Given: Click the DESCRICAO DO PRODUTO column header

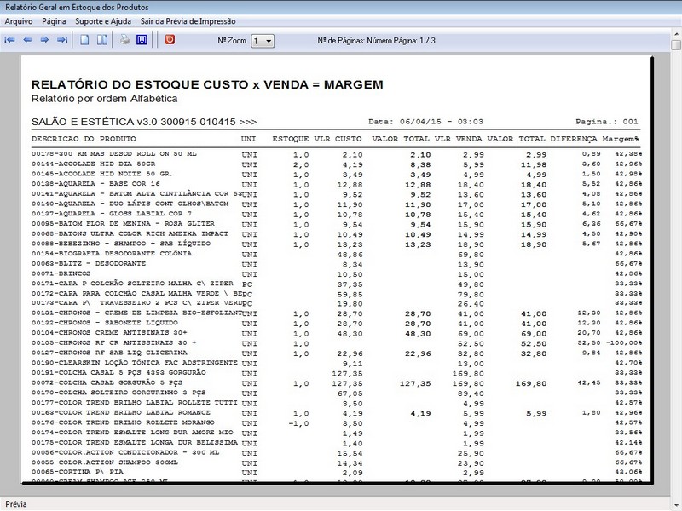Looking at the screenshot, I should pos(85,138).
